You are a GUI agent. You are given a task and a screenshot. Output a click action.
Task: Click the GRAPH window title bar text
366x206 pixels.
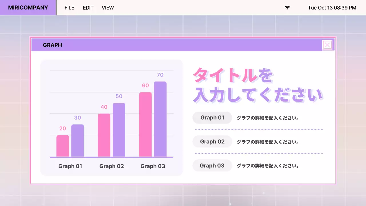click(52, 45)
